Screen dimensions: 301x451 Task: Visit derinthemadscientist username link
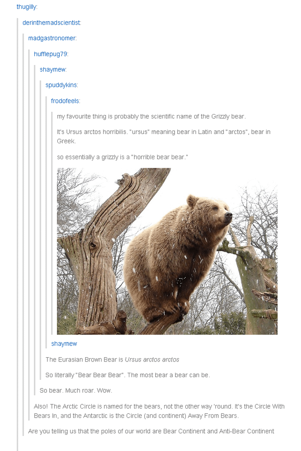(52, 23)
